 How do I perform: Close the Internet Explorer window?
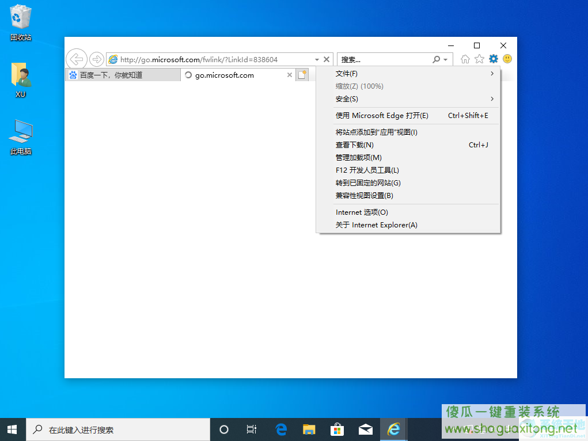coord(503,45)
